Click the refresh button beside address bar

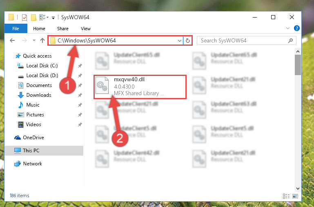pos(188,41)
